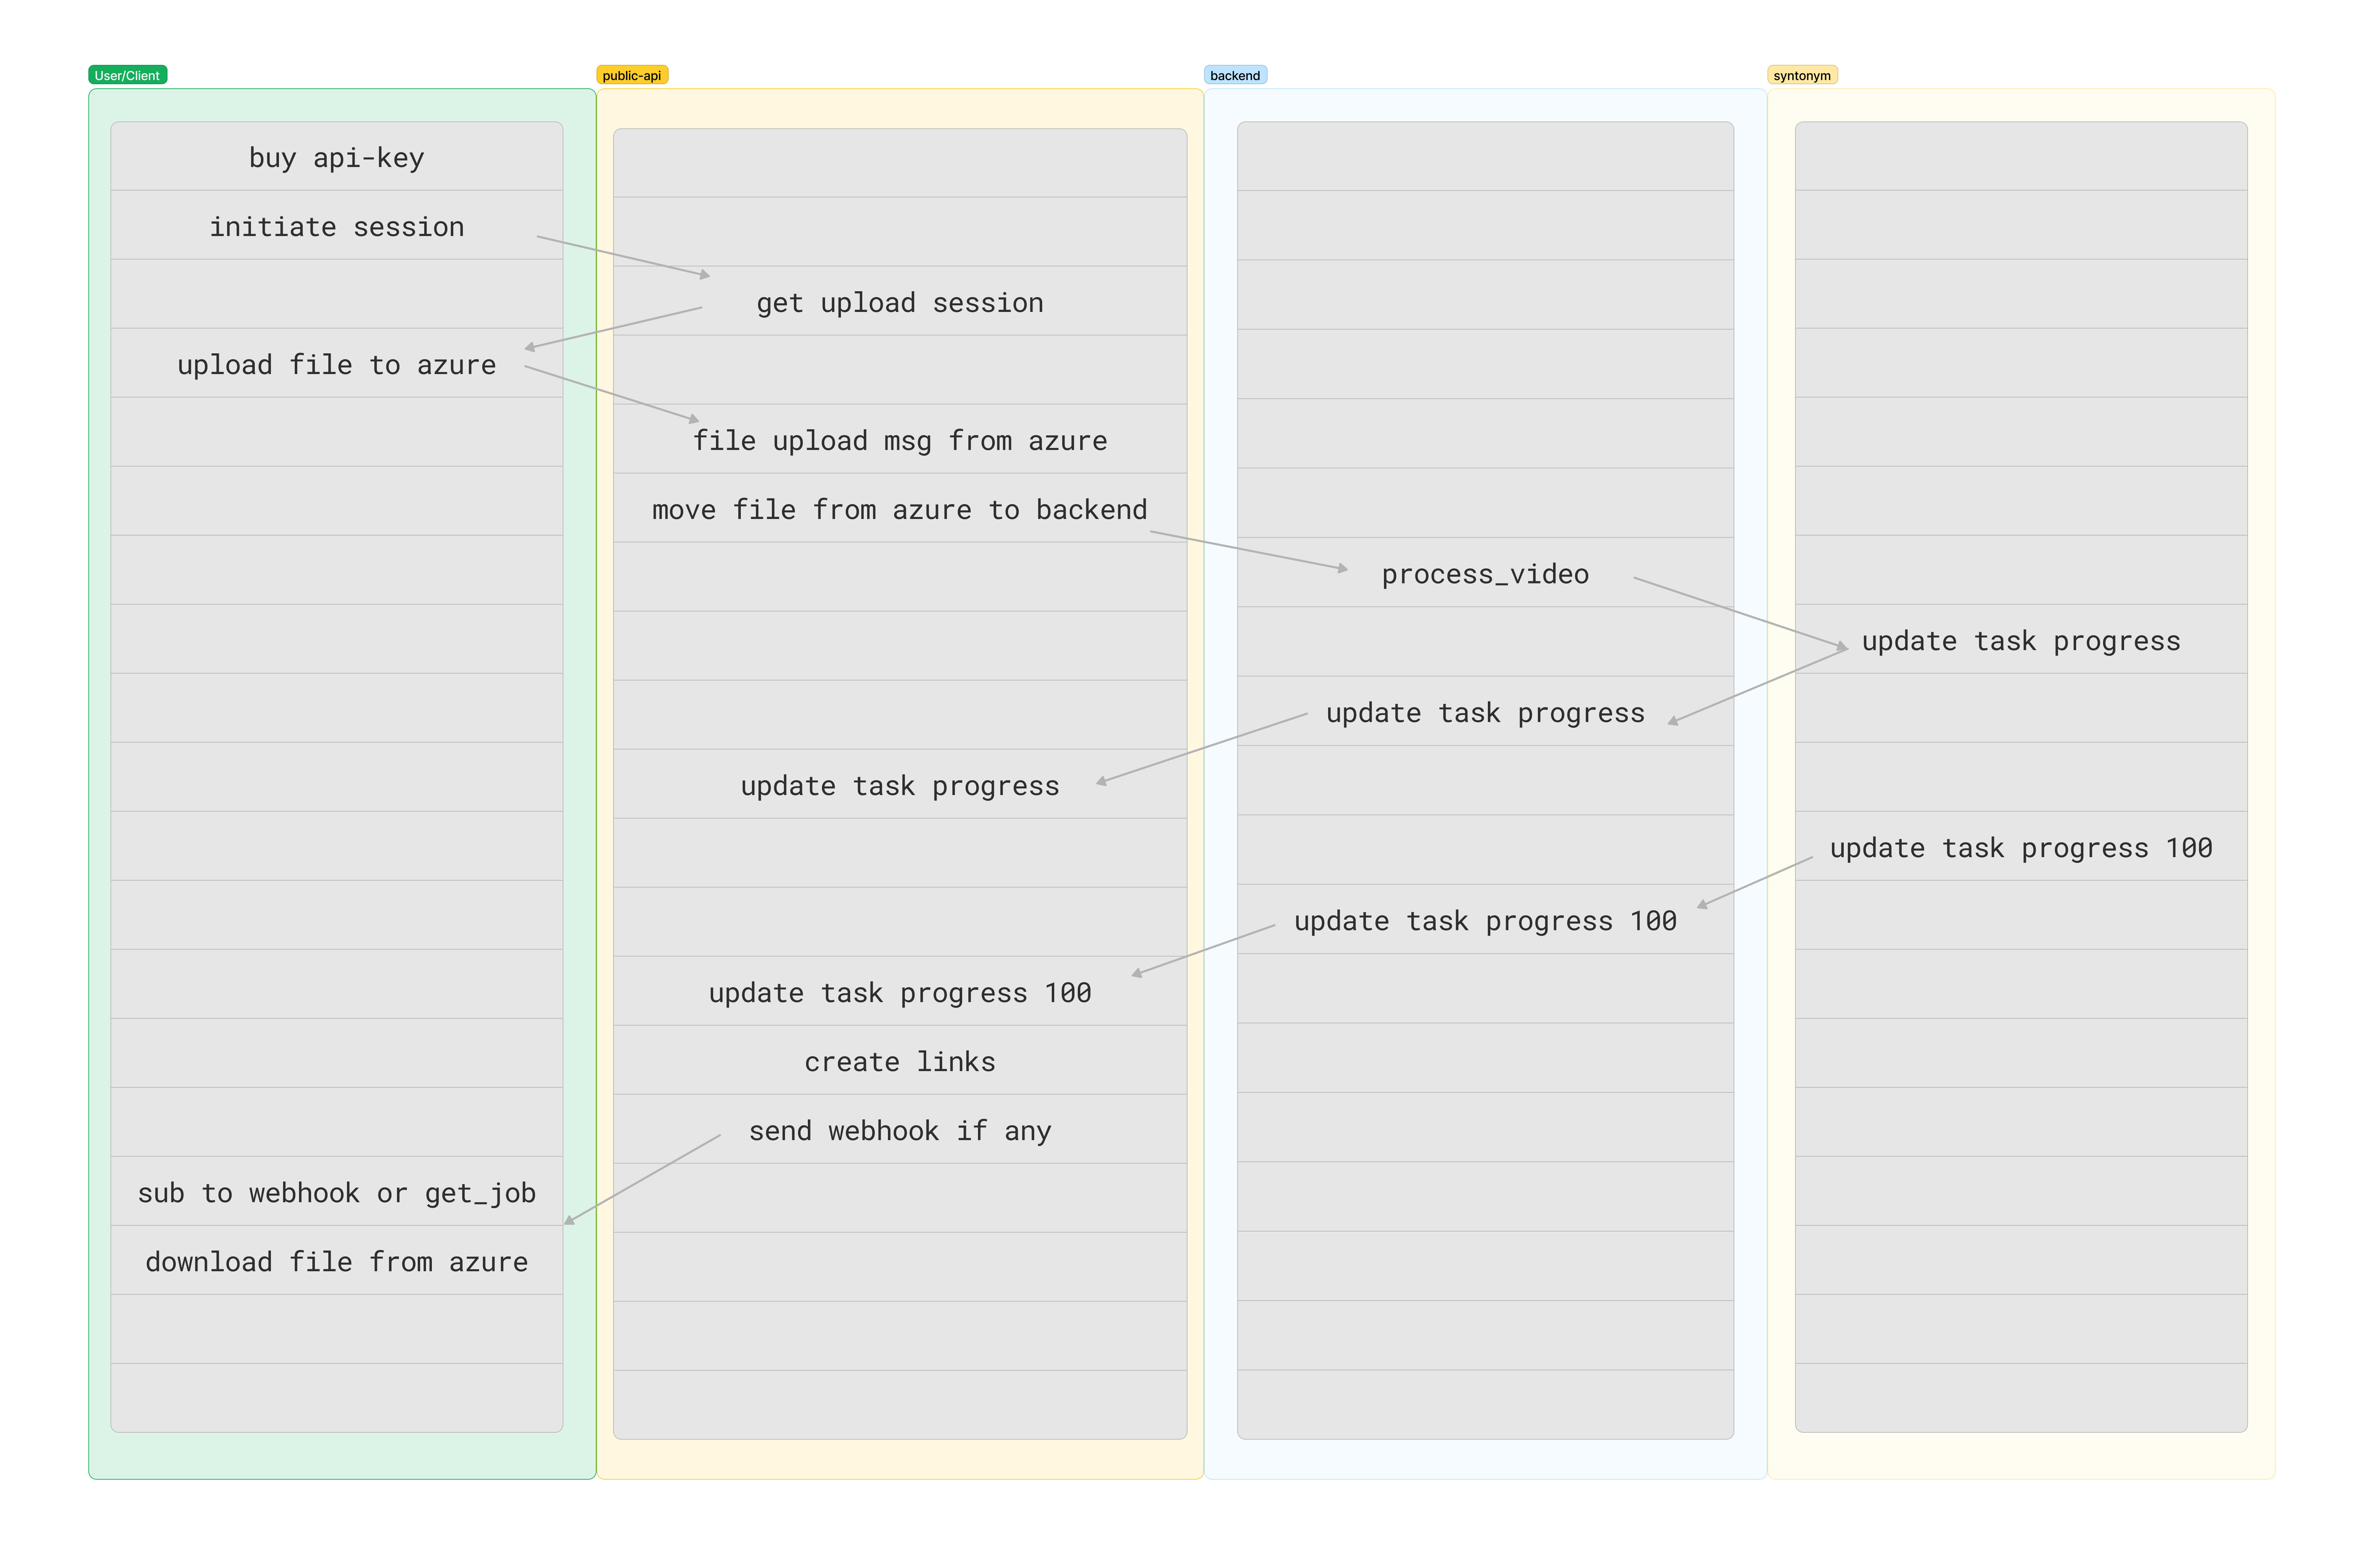
Task: Select update task progress 100 in backend lane
Action: tap(1485, 920)
